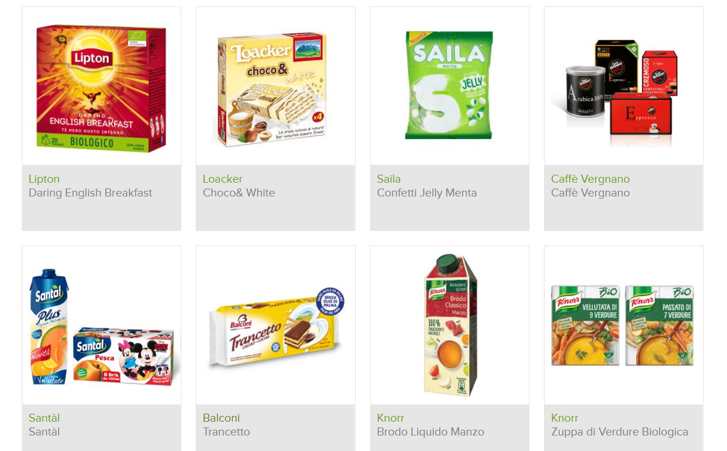The image size is (727, 451).
Task: Click the Saila brand name link
Action: [x=389, y=179]
